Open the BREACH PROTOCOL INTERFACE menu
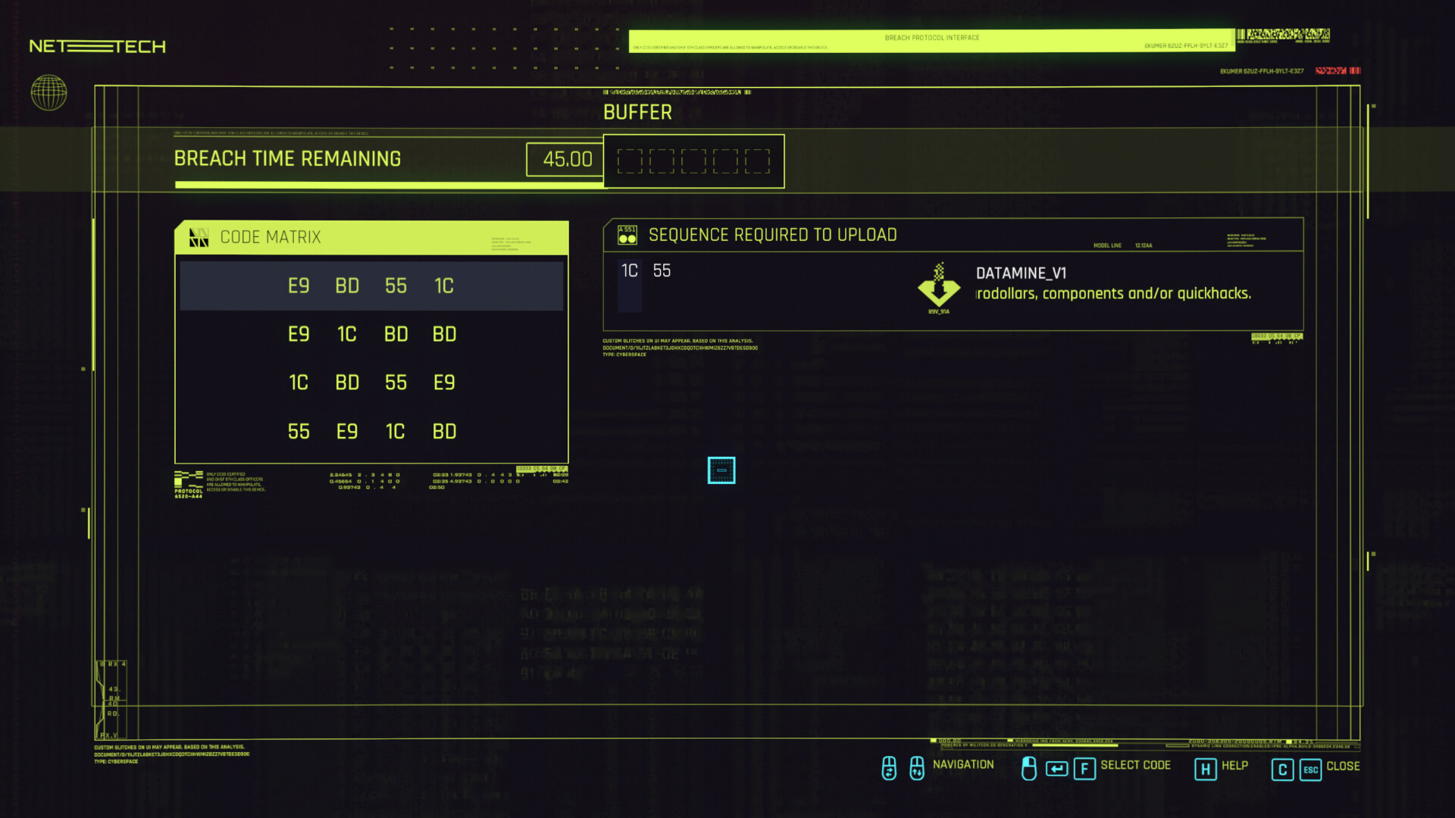 point(931,37)
